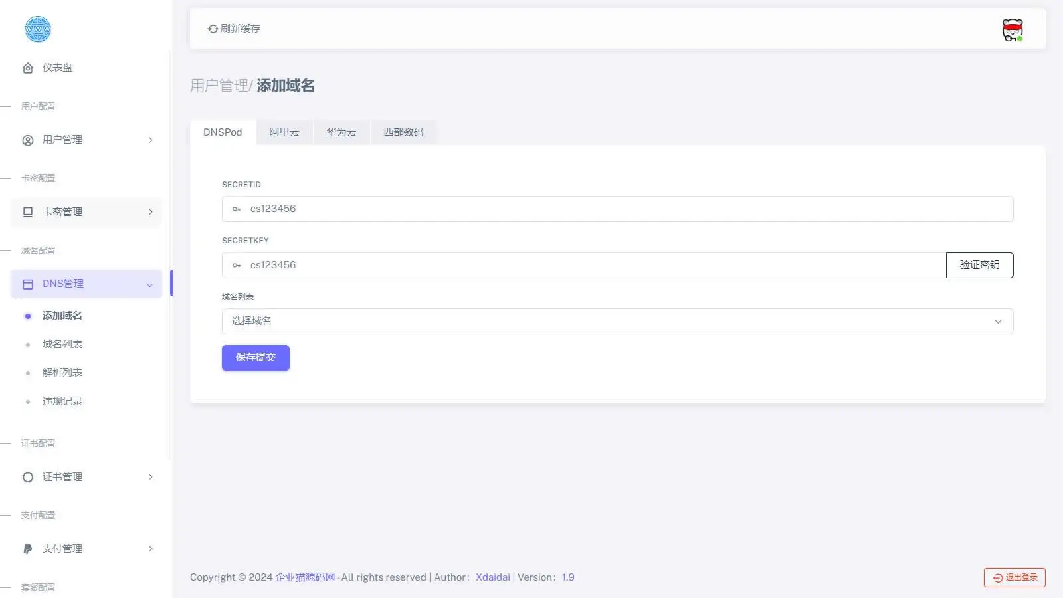Switch to the 阿里云 tab
This screenshot has height=598, width=1063.
284,132
